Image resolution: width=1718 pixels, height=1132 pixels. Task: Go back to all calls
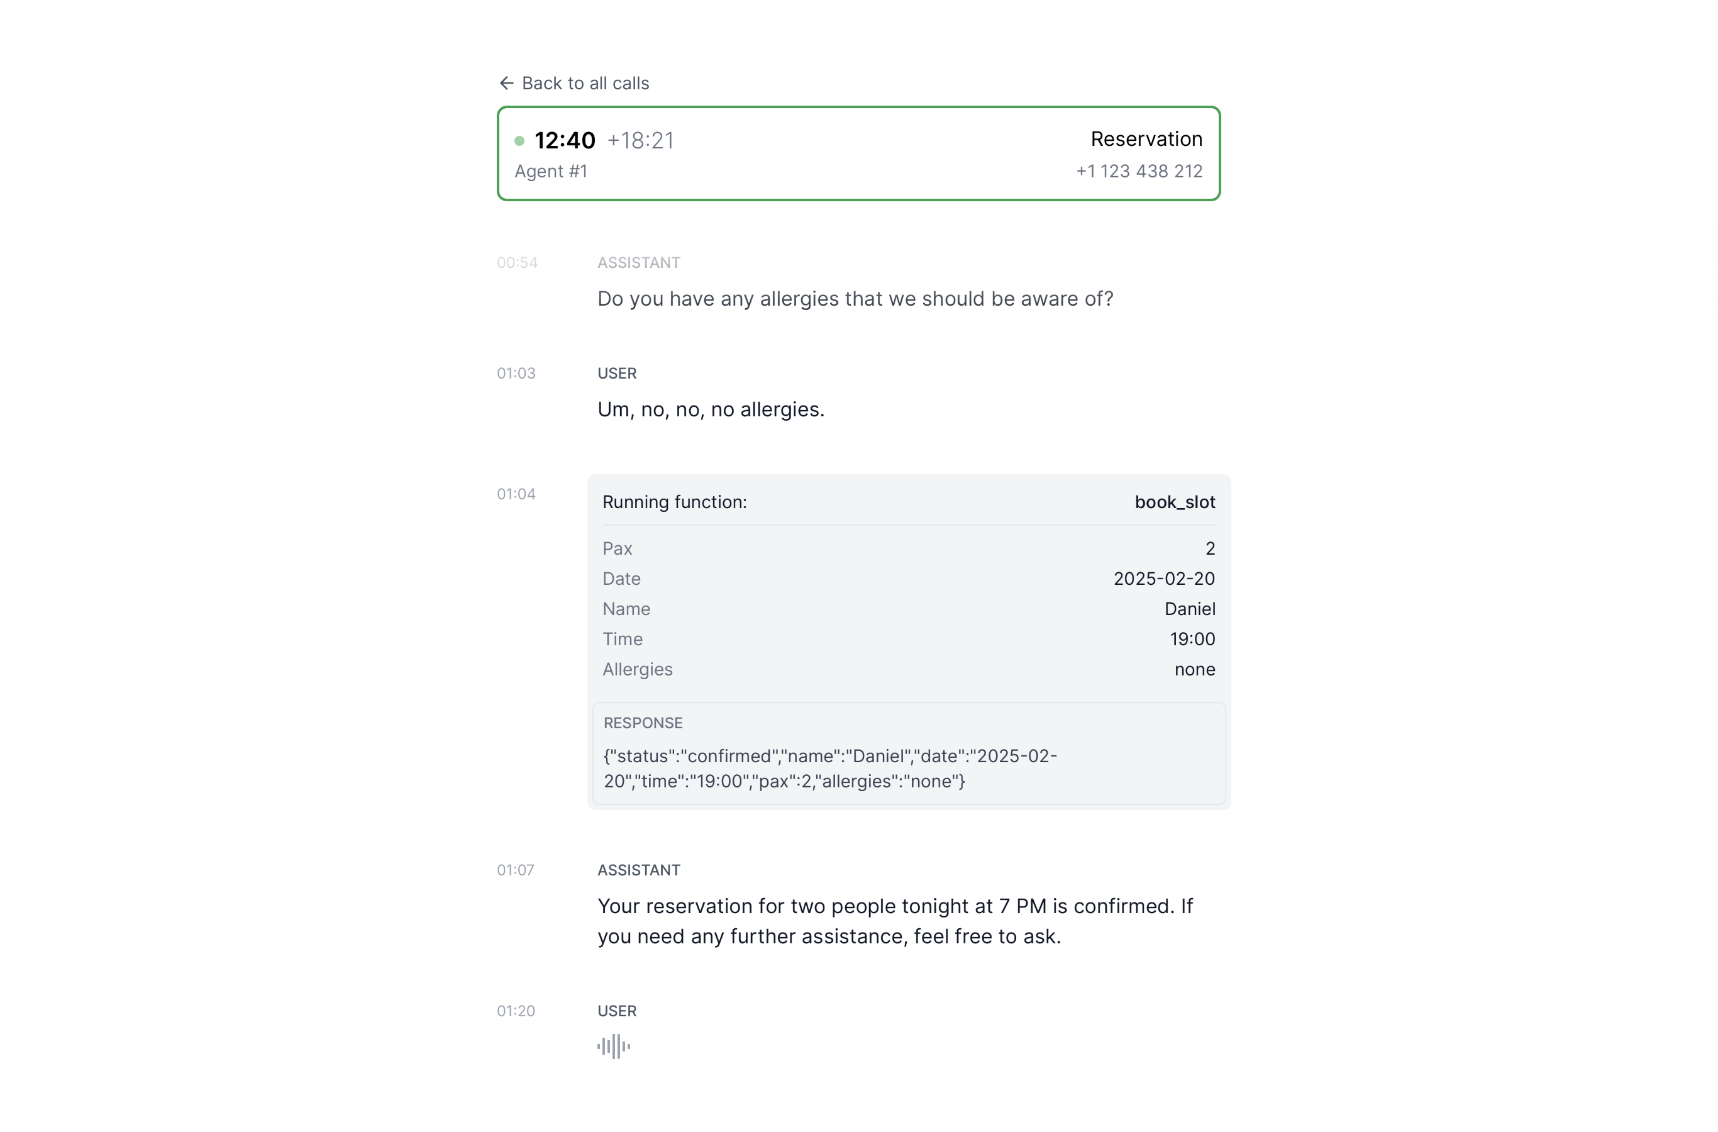[585, 83]
